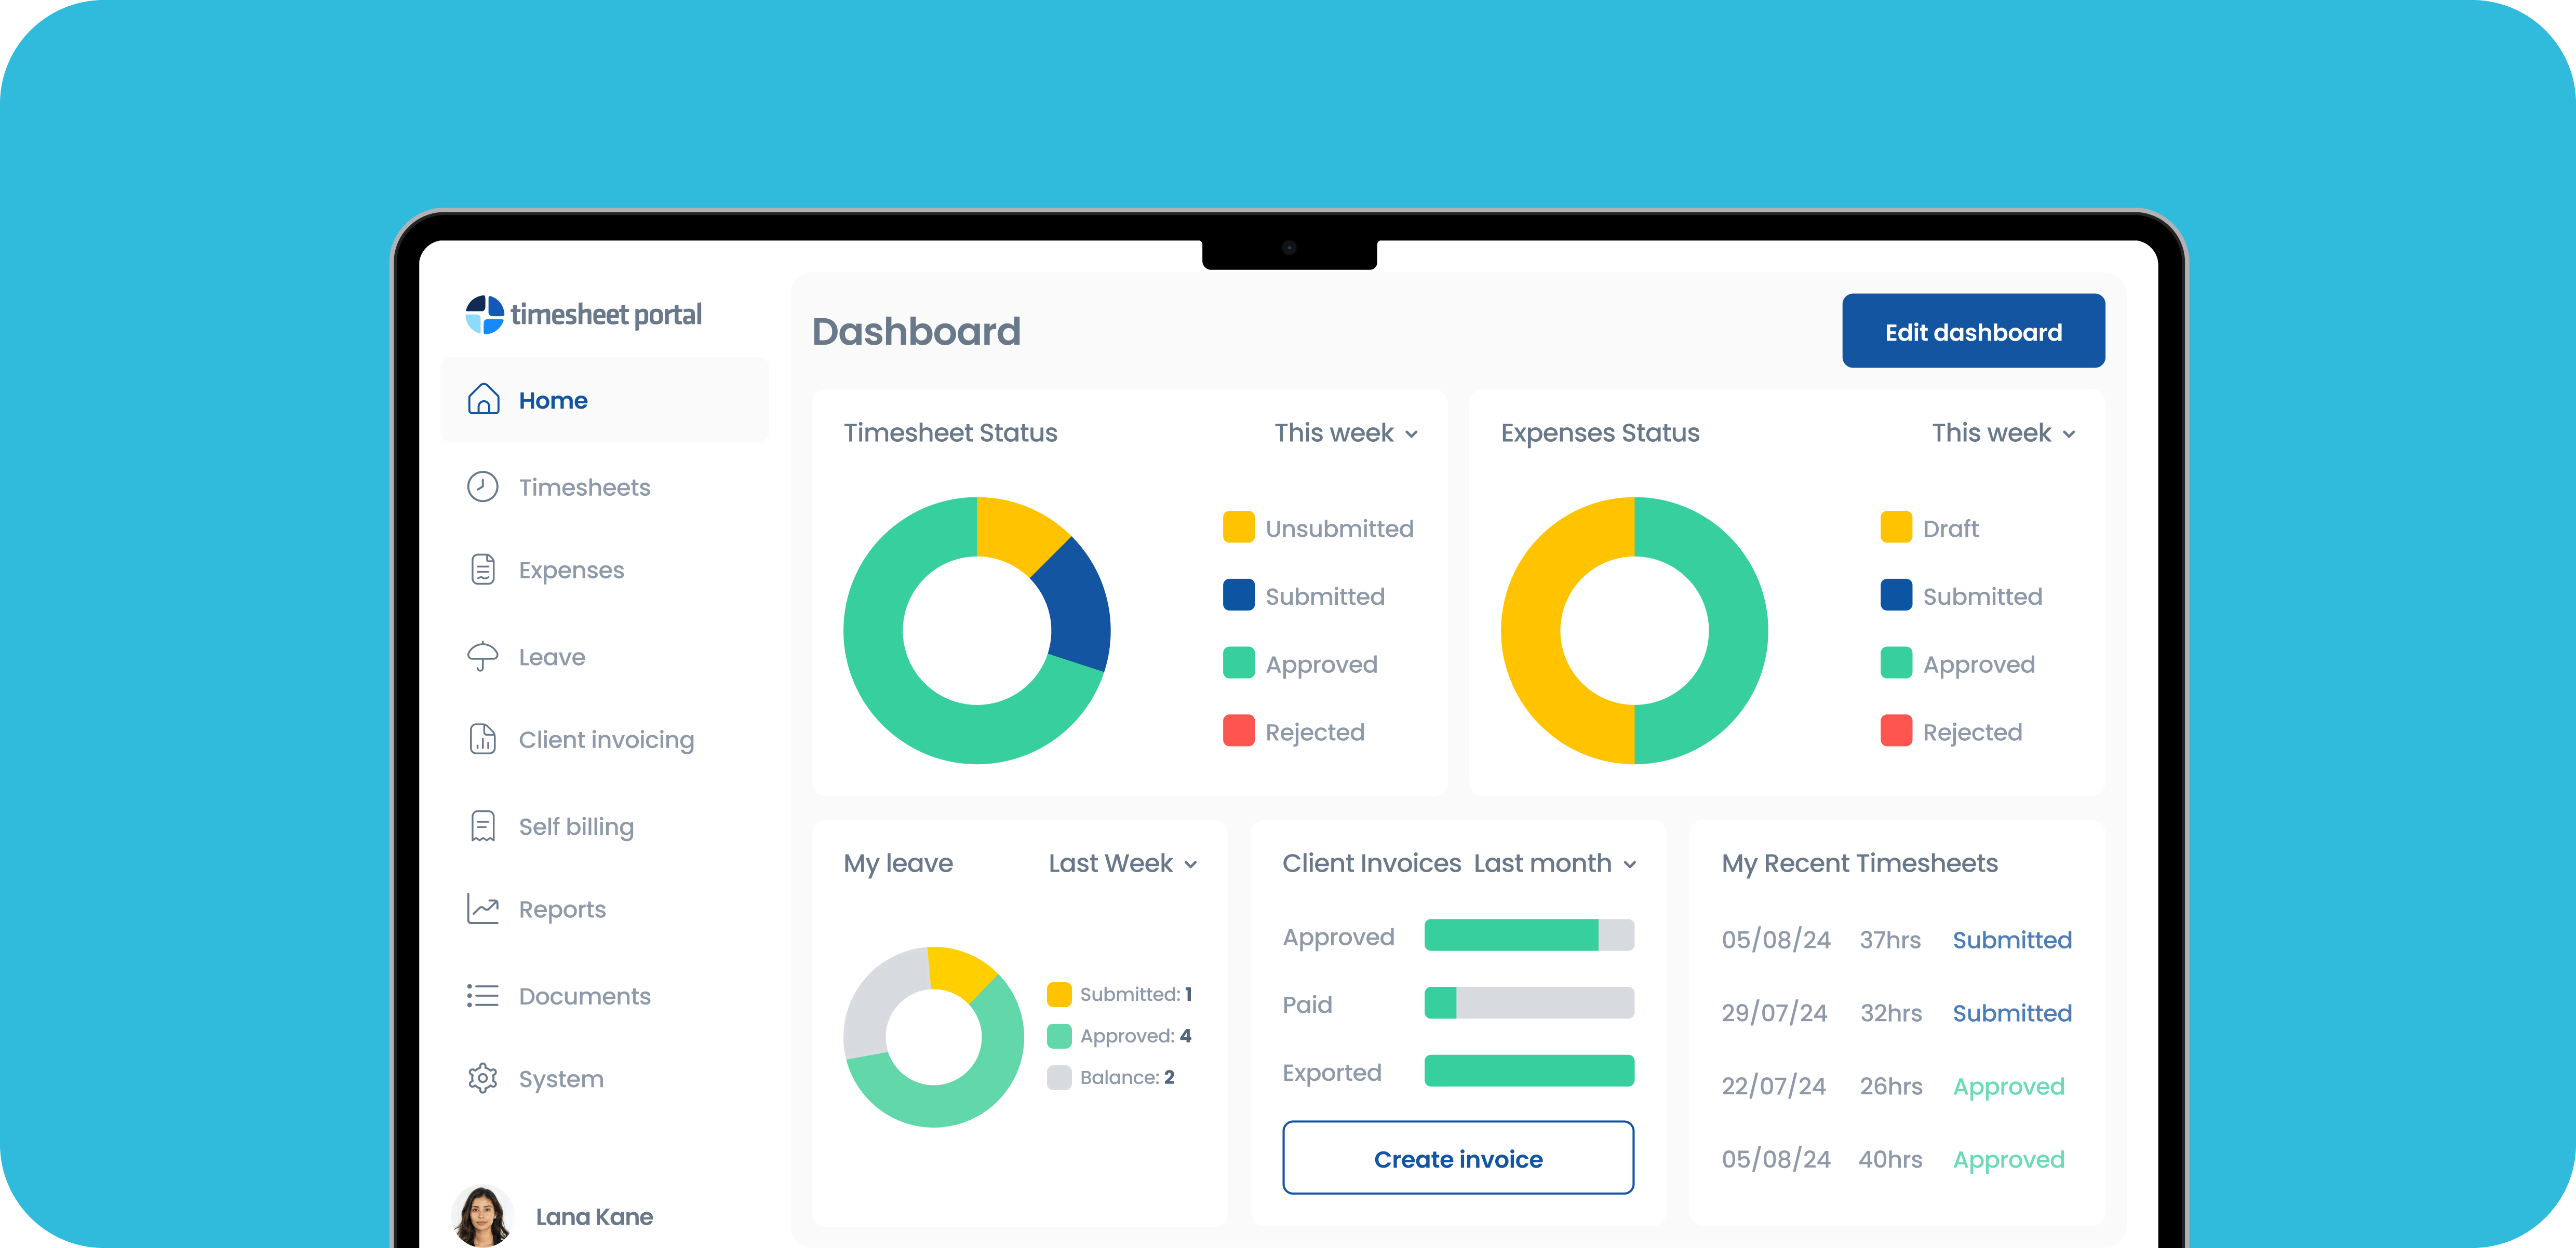The width and height of the screenshot is (2576, 1248).
Task: Click Approved green swatch in Timesheet legend
Action: click(x=1238, y=662)
